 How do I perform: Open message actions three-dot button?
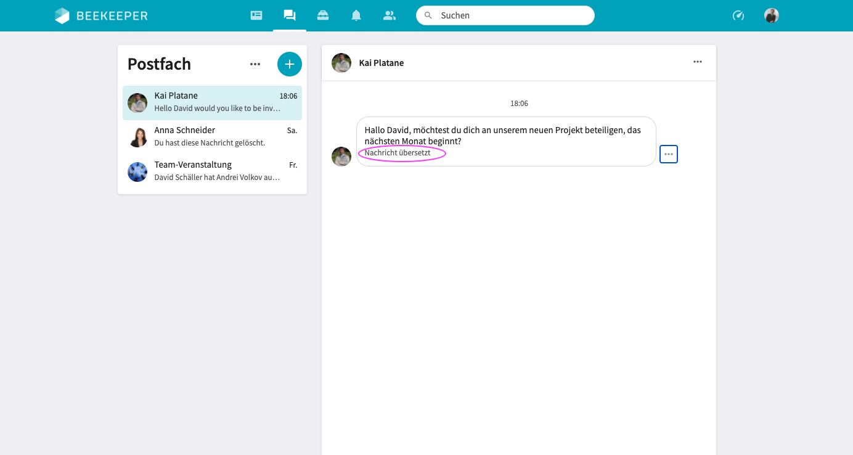pos(669,154)
